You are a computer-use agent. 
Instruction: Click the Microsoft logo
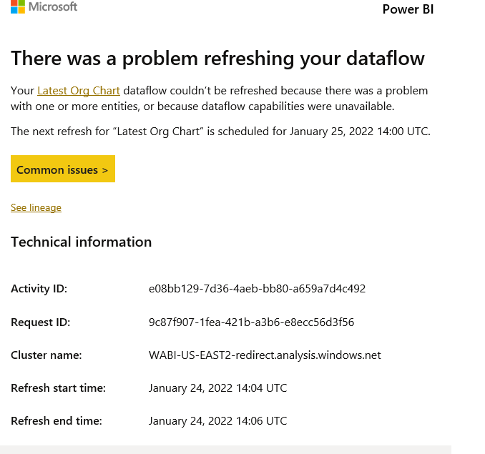[x=18, y=6]
